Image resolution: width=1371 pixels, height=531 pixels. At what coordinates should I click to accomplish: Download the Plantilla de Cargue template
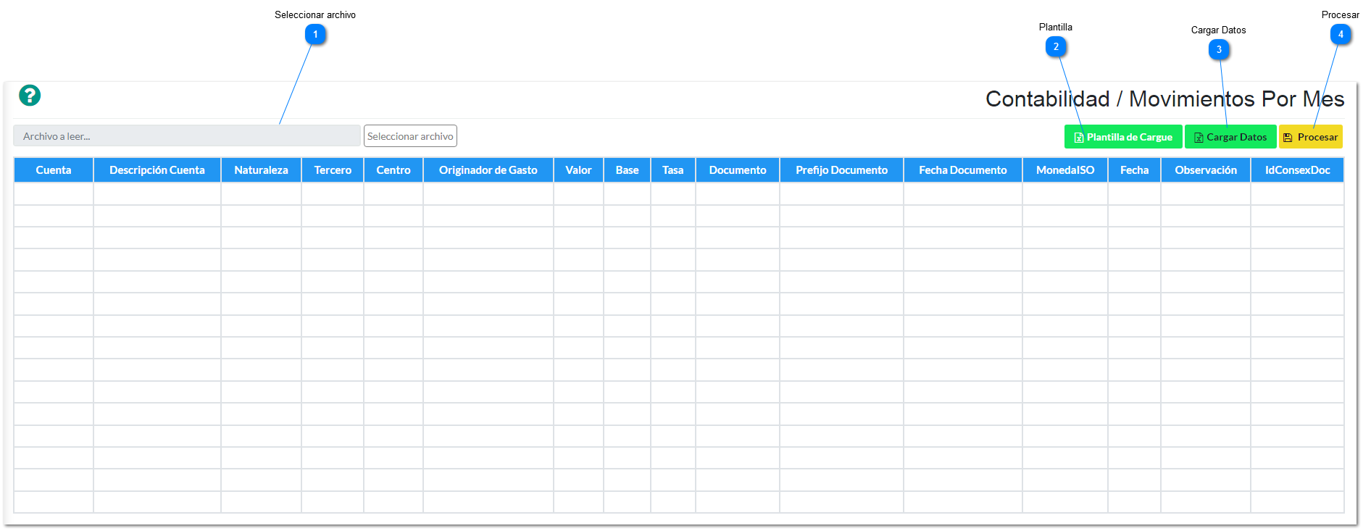coord(1123,137)
